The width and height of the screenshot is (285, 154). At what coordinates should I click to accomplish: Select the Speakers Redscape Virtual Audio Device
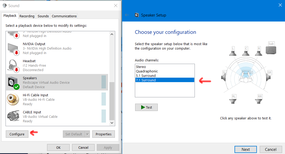point(57,82)
